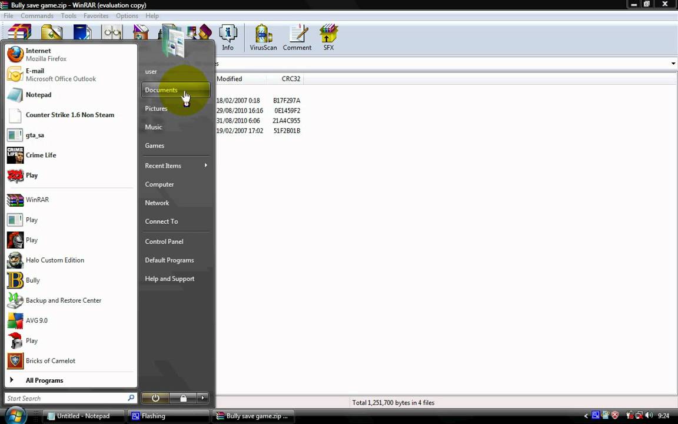
Task: Sort by the Modified column header
Action: [x=240, y=79]
